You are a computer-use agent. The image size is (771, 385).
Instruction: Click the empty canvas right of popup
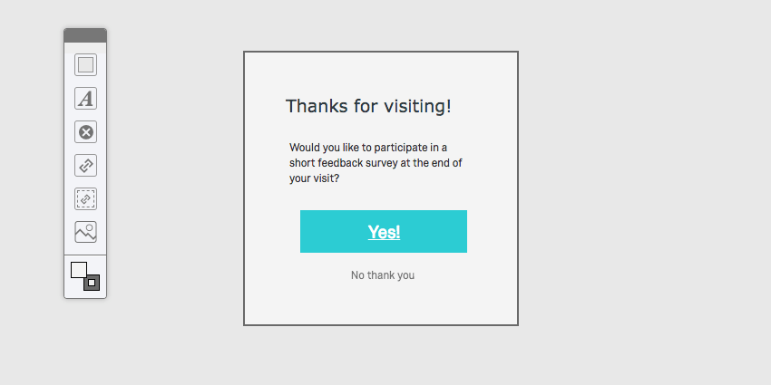click(x=644, y=188)
